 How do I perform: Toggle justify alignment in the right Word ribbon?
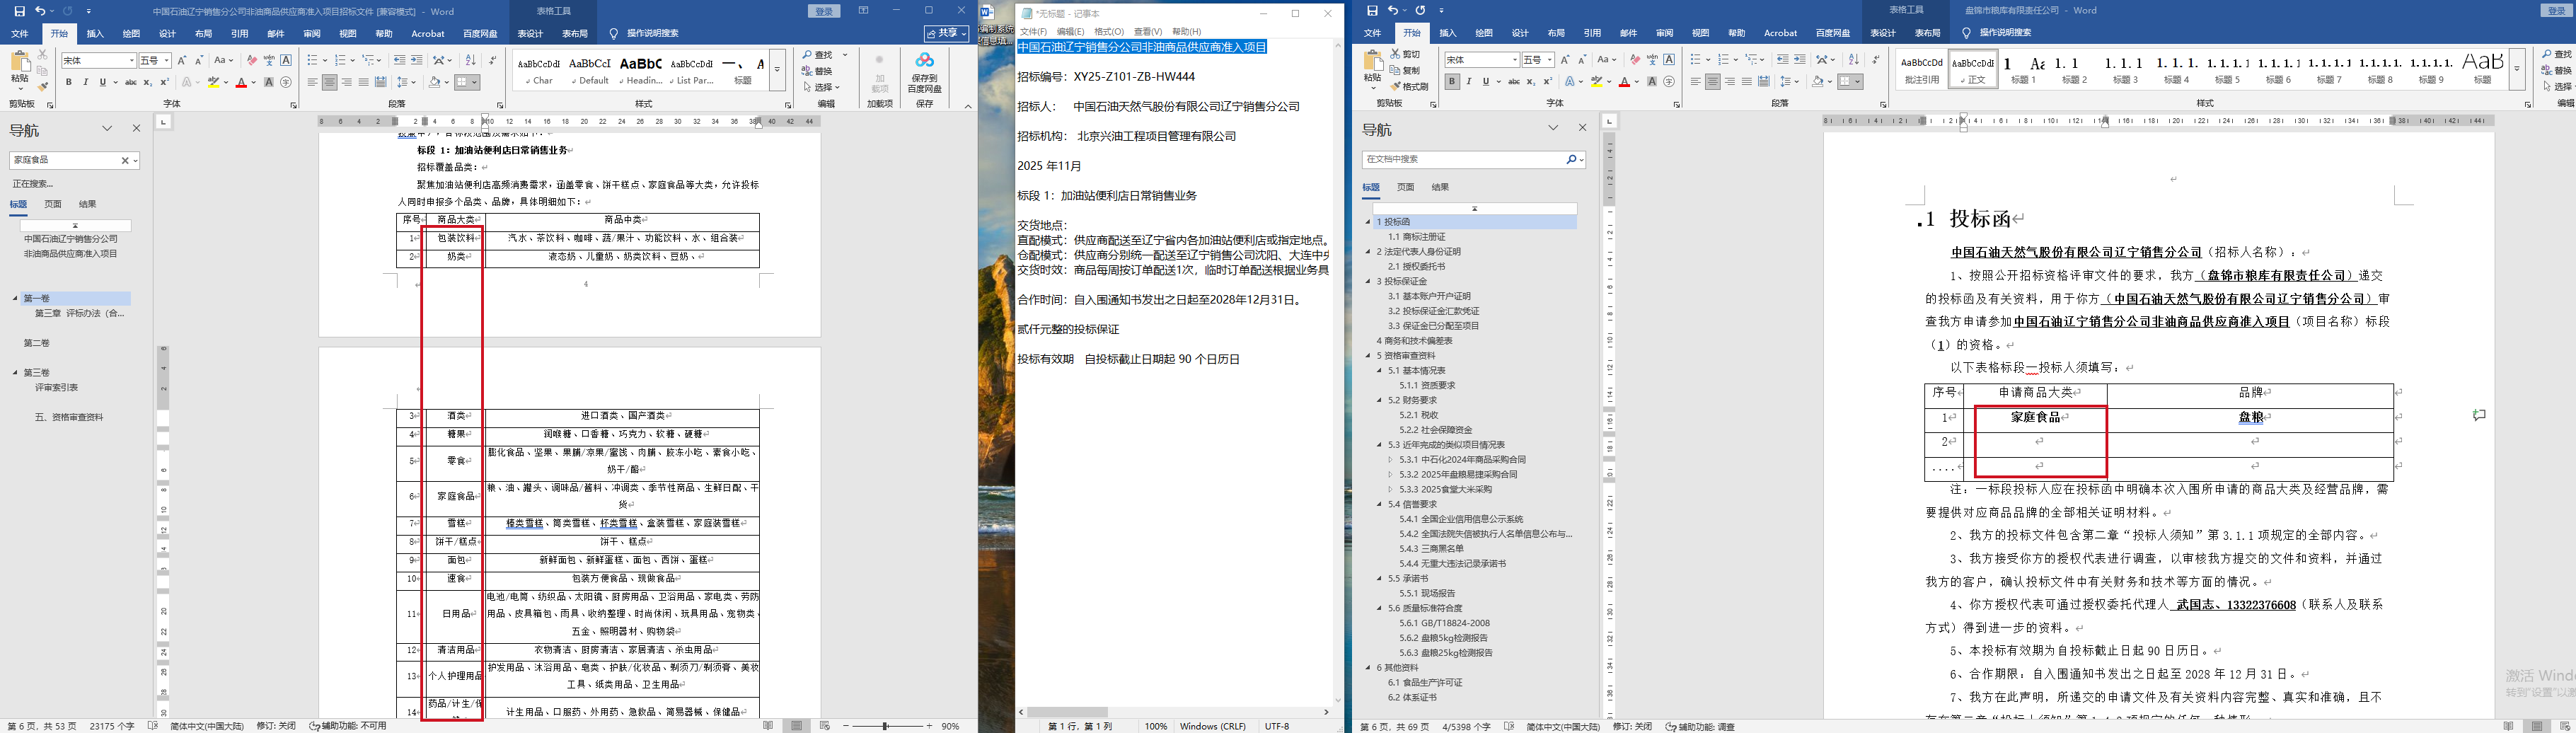[x=1747, y=82]
